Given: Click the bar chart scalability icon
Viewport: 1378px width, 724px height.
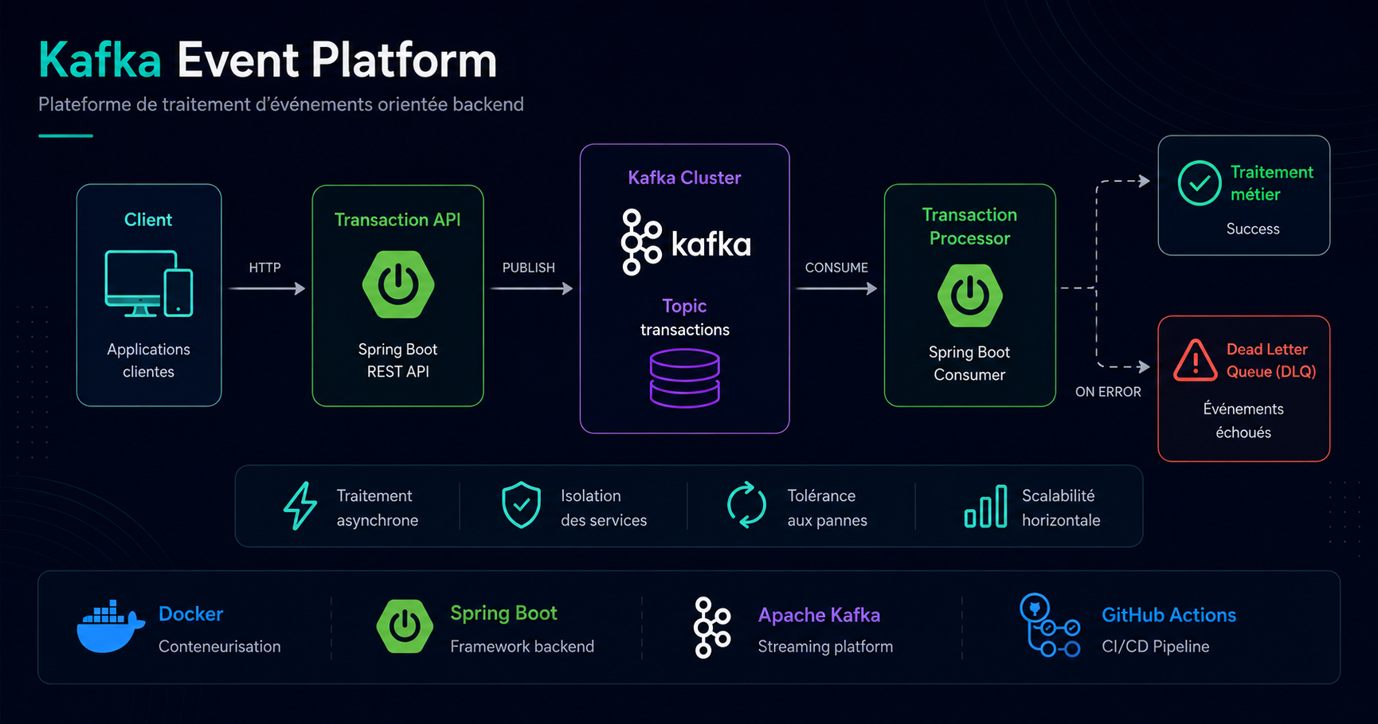Looking at the screenshot, I should click(985, 507).
